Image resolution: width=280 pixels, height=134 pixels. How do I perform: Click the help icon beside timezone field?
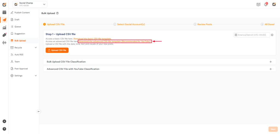(272, 35)
